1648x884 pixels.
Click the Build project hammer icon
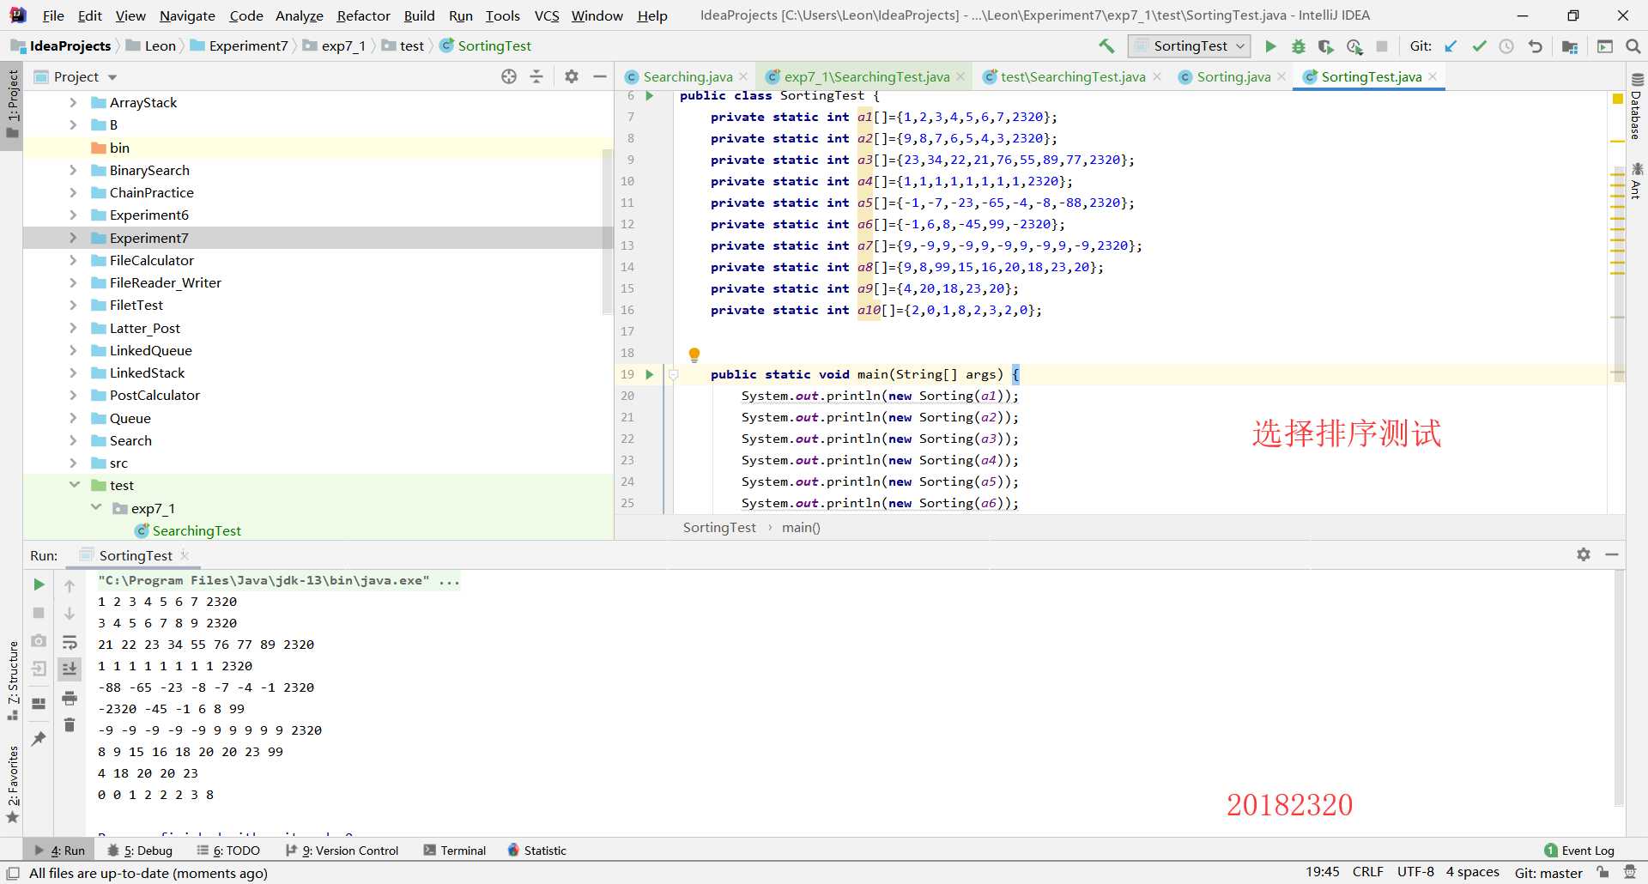(x=1106, y=46)
